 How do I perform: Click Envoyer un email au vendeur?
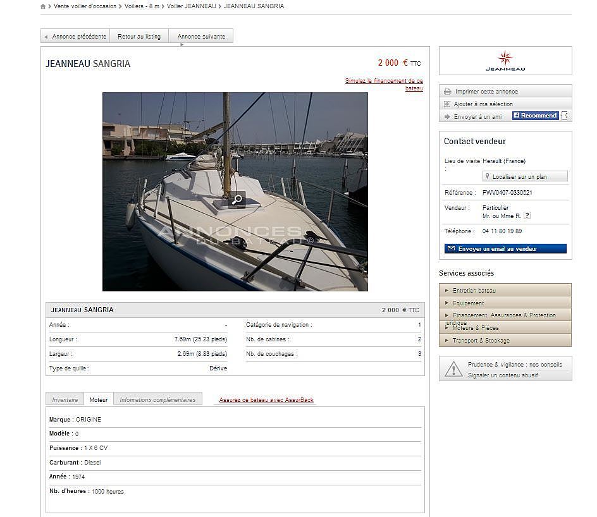pyautogui.click(x=506, y=249)
